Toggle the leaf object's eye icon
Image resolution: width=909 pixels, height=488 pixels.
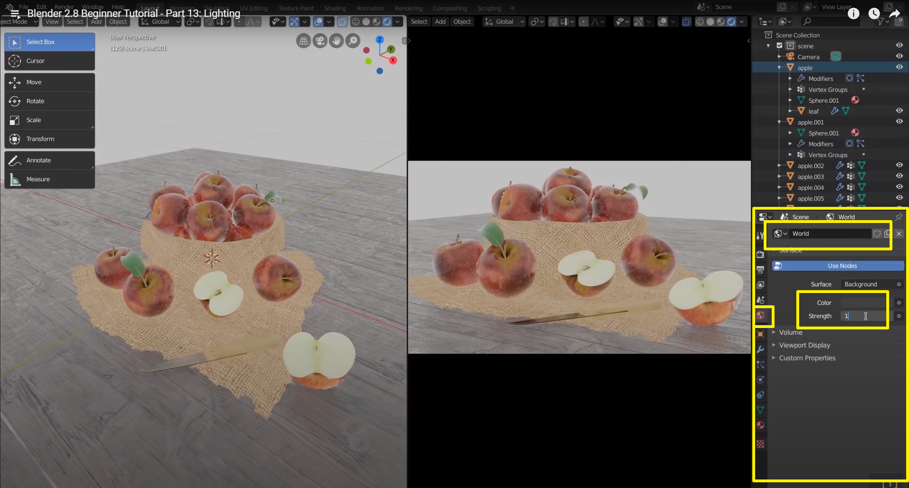pos(899,111)
